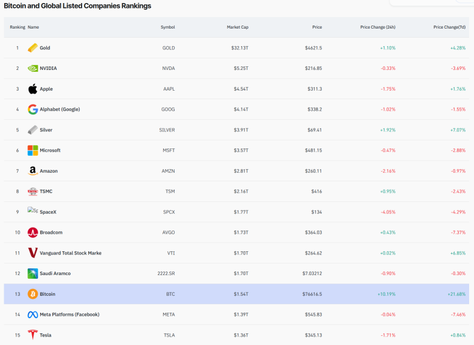Click Bitcoin's $76616.5 price value
474x345 pixels.
click(312, 294)
